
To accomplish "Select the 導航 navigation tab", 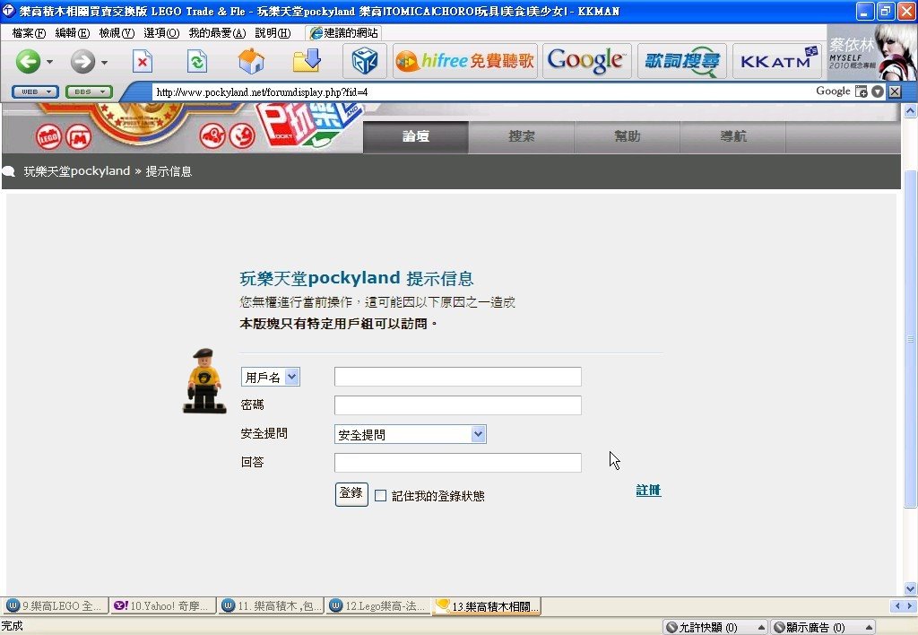I will click(732, 136).
